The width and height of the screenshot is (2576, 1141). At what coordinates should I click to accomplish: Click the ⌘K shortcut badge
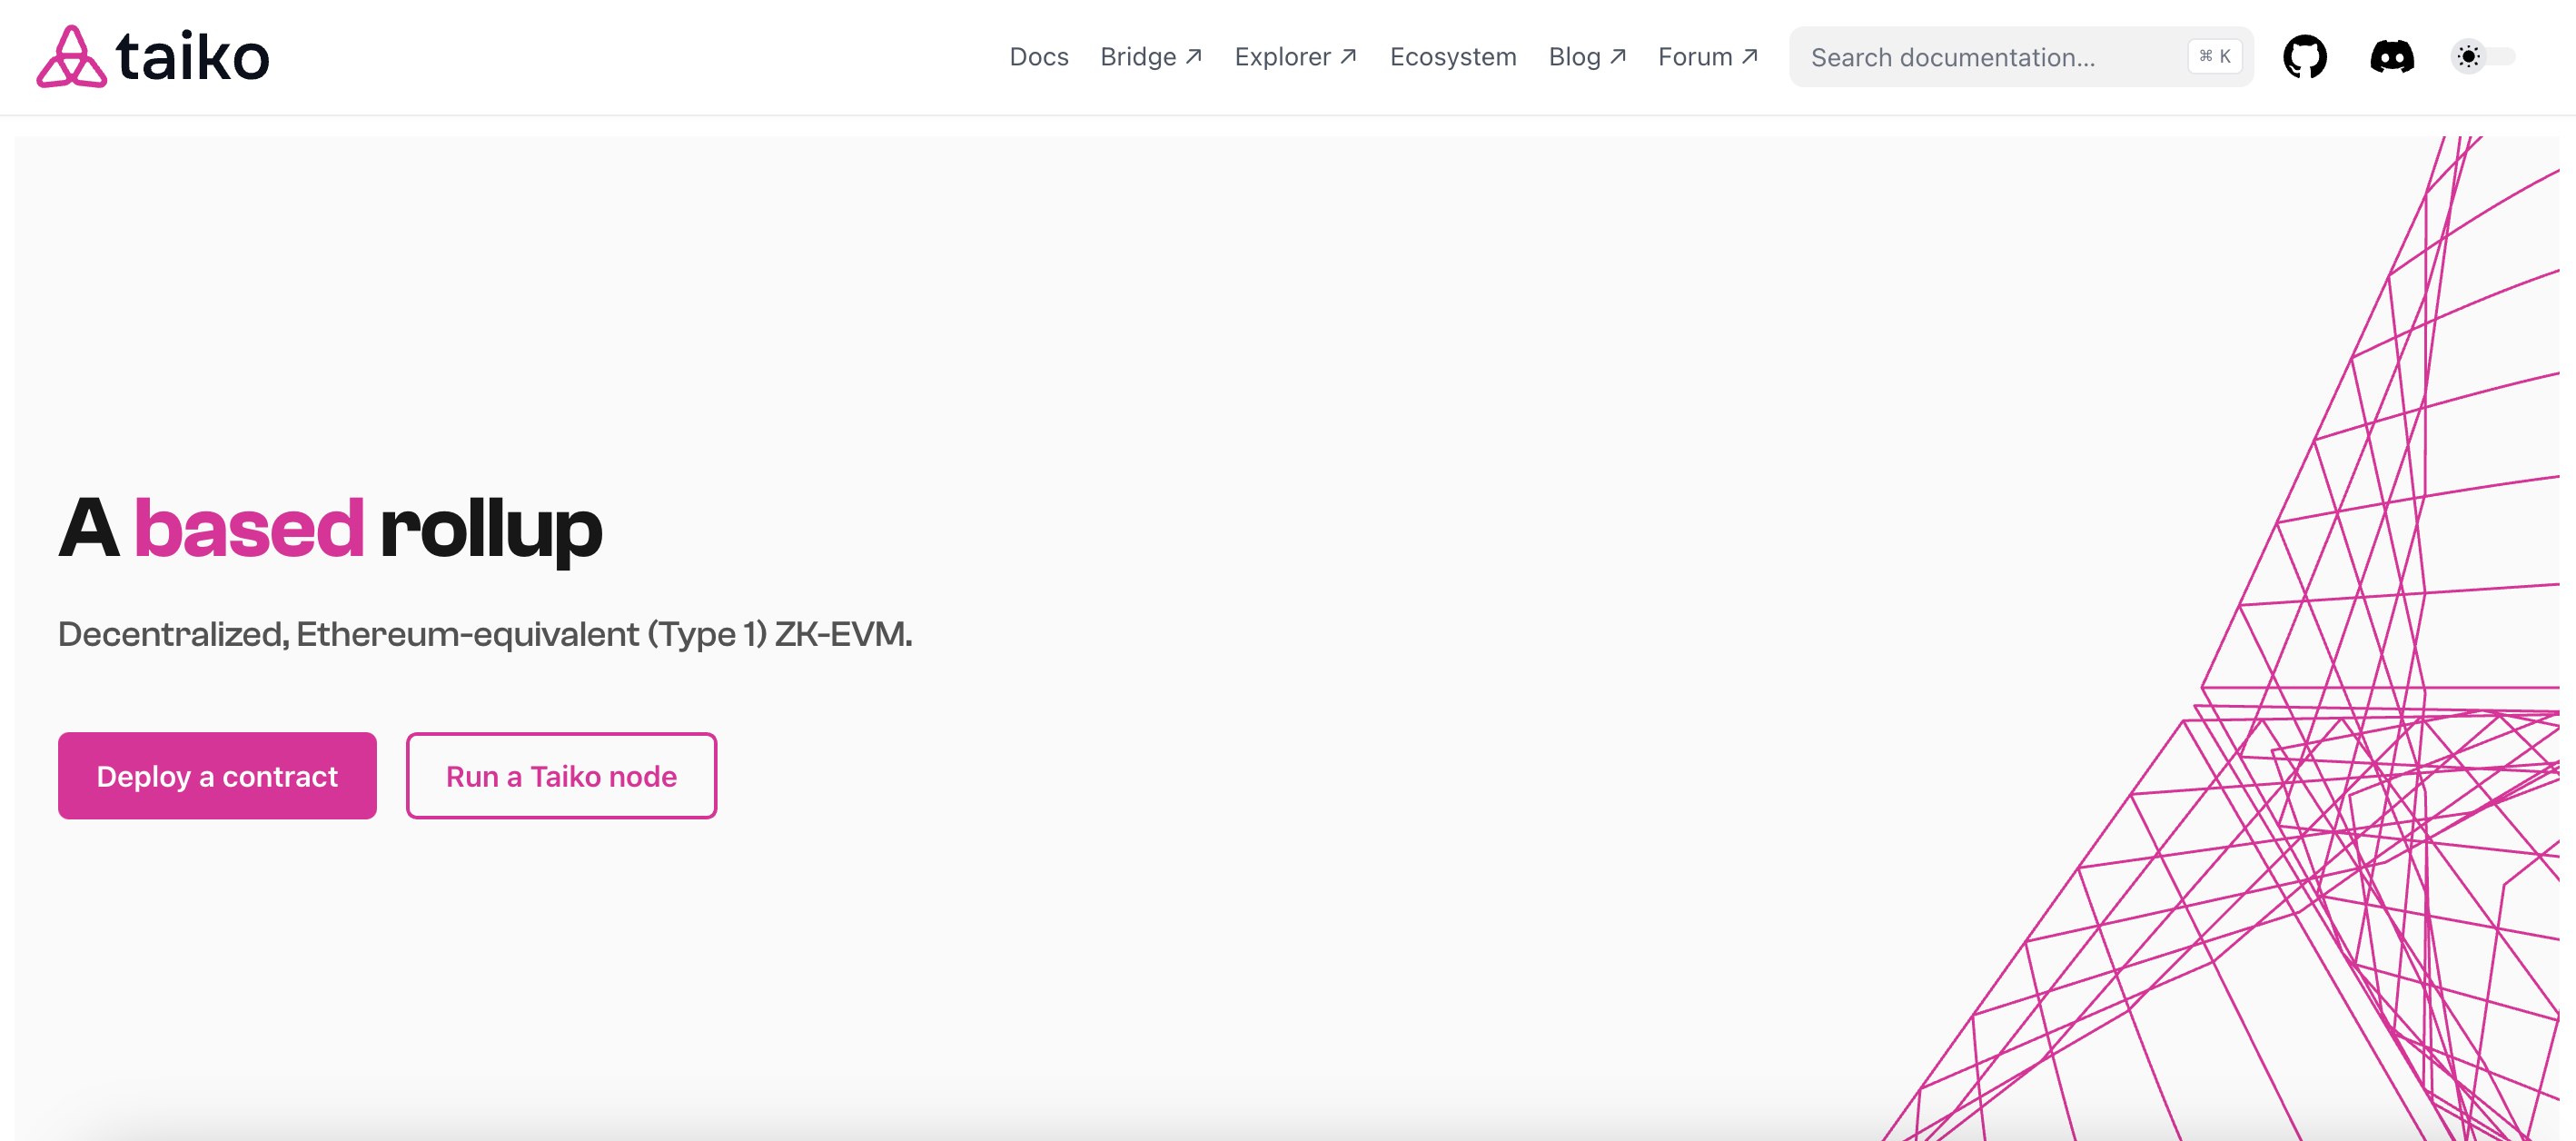[x=2215, y=57]
